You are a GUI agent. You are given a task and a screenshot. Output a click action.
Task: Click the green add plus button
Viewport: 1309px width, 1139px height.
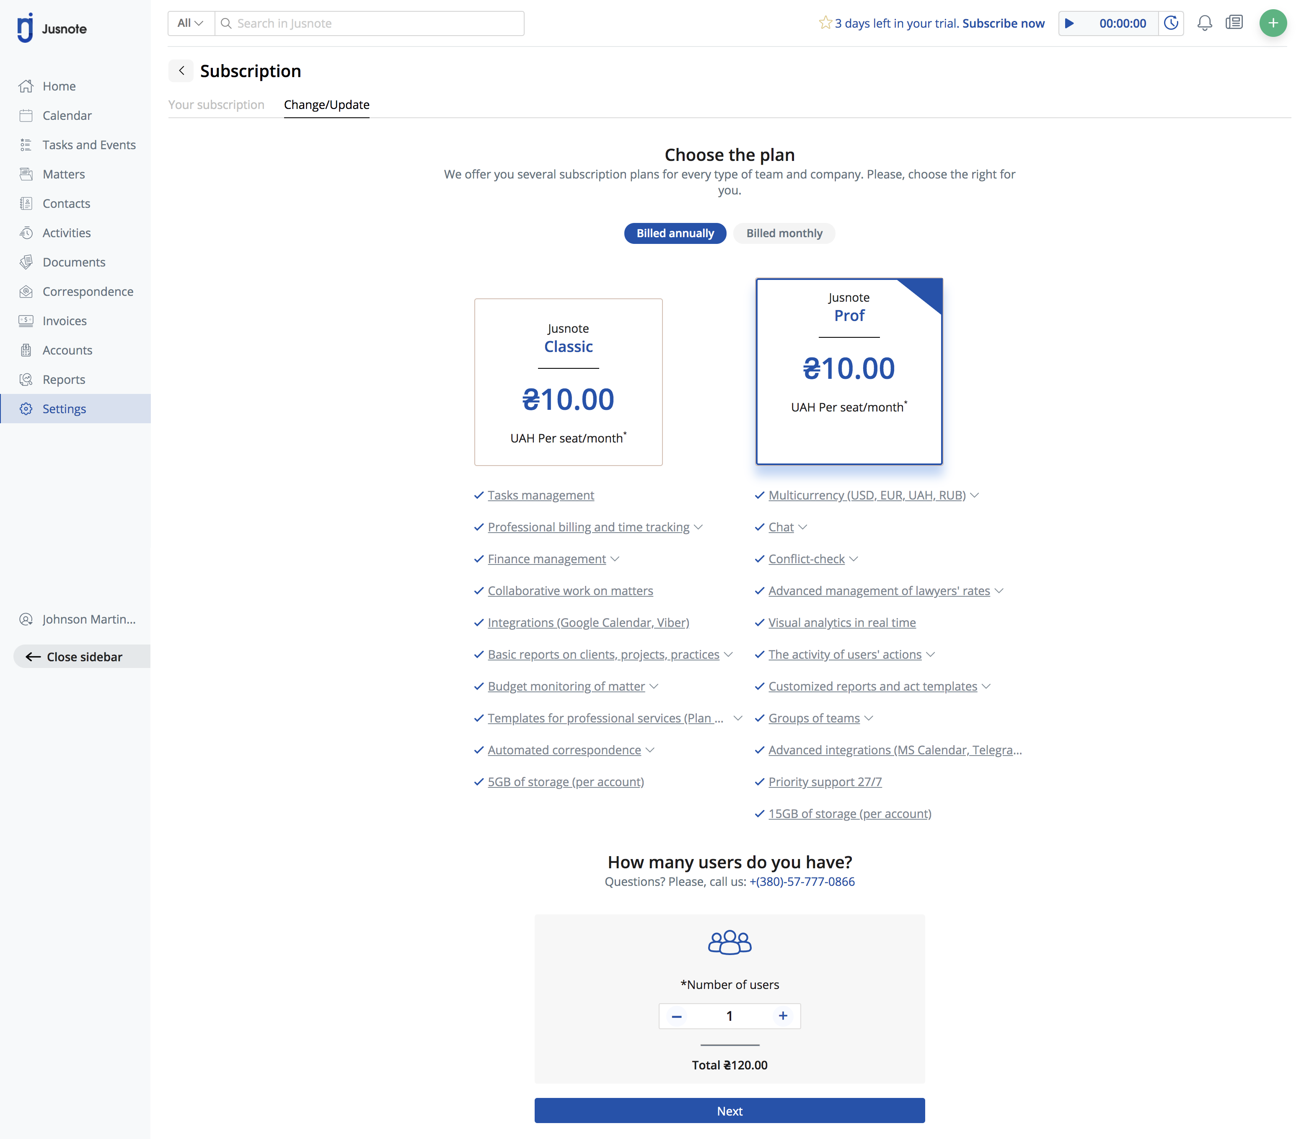click(x=1272, y=23)
